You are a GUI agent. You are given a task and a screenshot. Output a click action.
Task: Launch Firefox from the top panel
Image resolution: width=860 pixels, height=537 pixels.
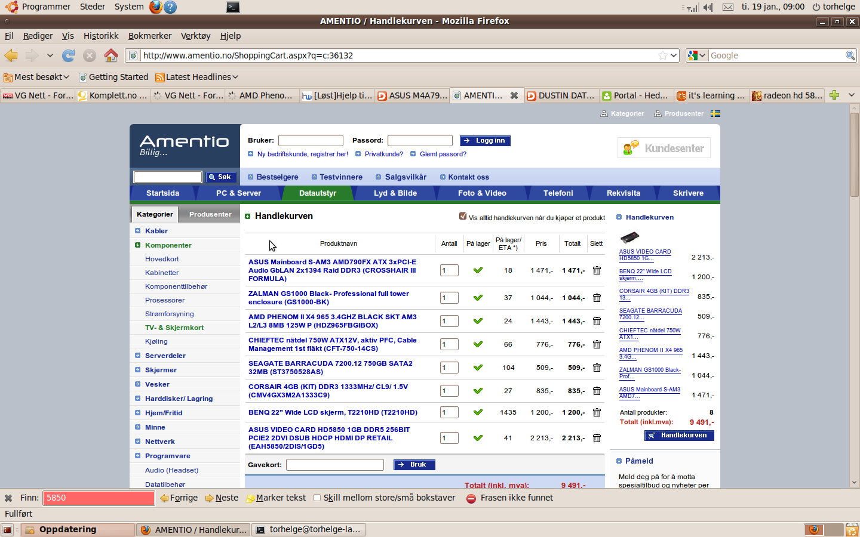click(156, 7)
